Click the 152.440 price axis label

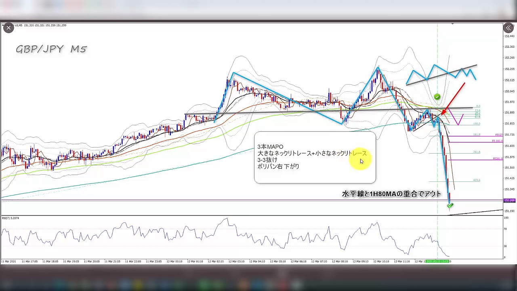click(509, 36)
